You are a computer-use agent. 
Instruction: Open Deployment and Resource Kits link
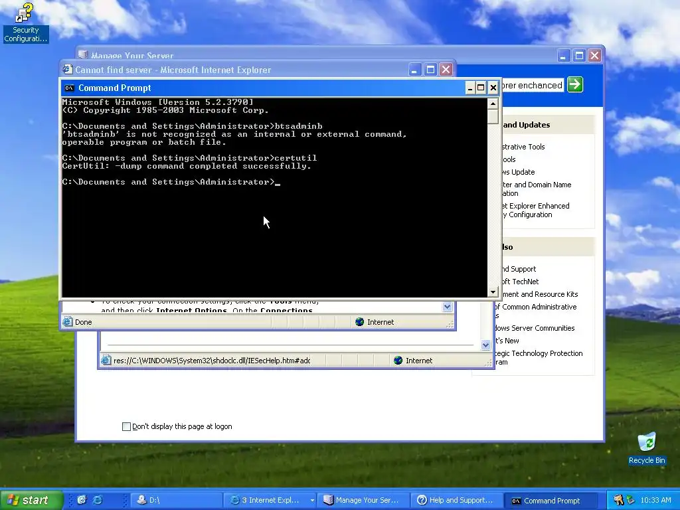539,294
